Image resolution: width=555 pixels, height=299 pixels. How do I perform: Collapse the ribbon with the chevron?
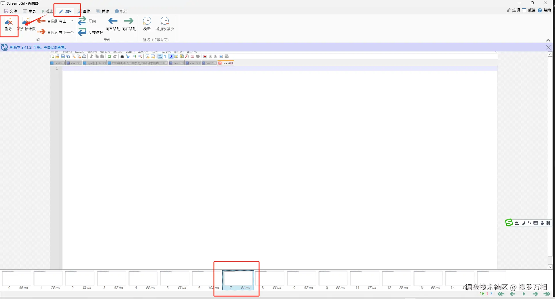pos(548,40)
